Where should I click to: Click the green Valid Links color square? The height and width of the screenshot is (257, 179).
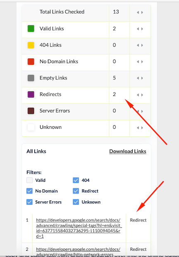[x=31, y=29]
